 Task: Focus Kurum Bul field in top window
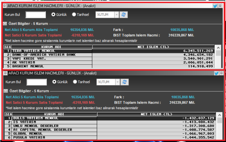click(x=36, y=15)
